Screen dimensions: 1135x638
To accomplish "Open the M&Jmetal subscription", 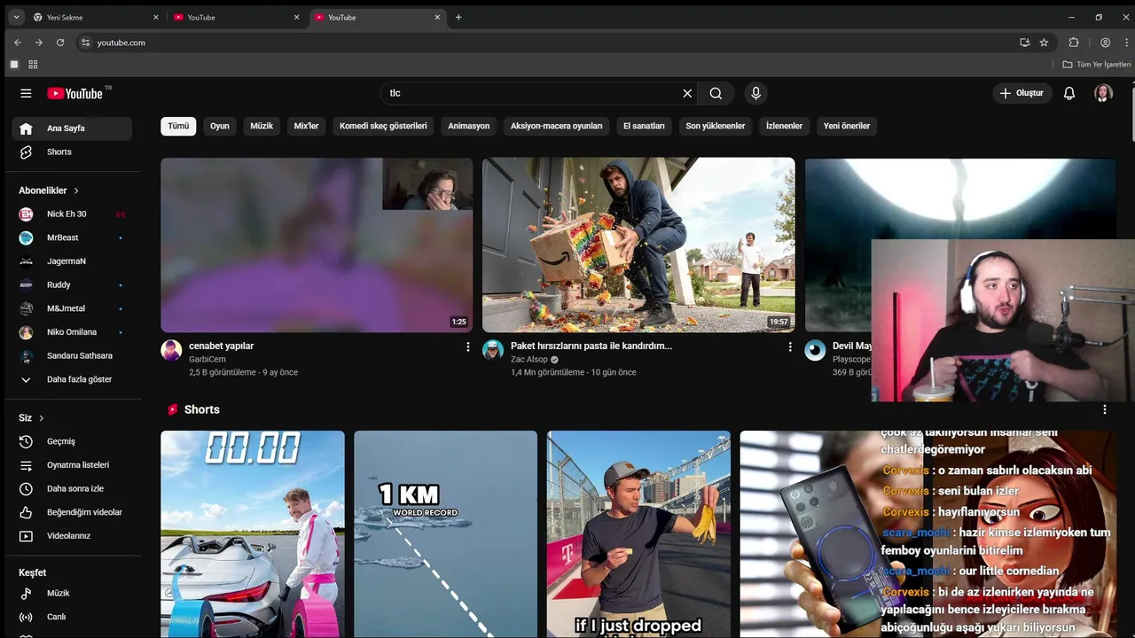I will [72, 308].
